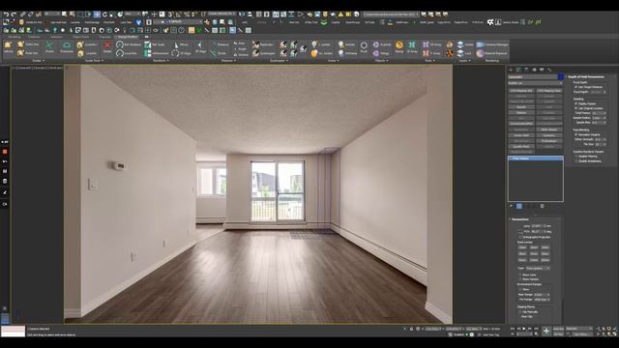Click the Protractor tool in ribbon
This screenshot has height=348, width=619.
67,47
